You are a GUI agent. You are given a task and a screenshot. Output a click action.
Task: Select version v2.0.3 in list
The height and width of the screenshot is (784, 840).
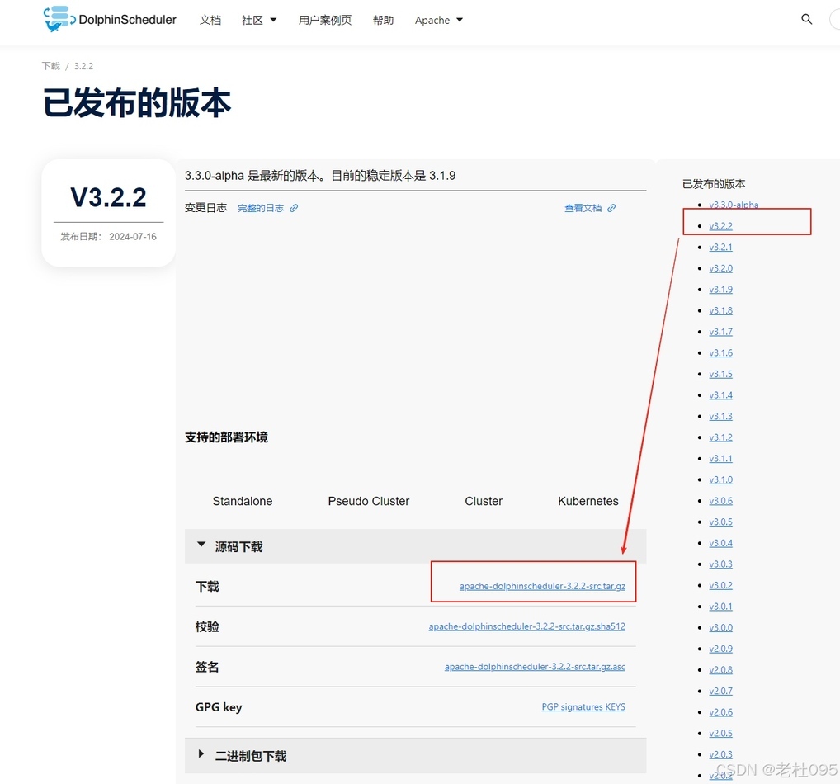click(720, 754)
